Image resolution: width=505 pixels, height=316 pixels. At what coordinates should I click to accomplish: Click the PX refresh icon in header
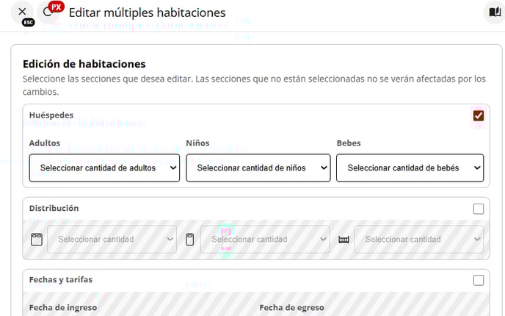49,12
